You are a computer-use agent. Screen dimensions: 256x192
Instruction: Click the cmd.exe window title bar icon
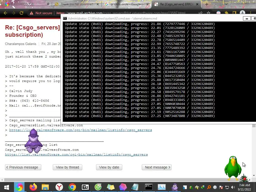(65, 18)
